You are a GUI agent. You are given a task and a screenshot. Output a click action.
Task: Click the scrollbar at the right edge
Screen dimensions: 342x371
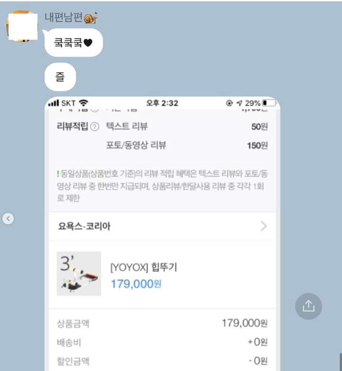coord(341,362)
